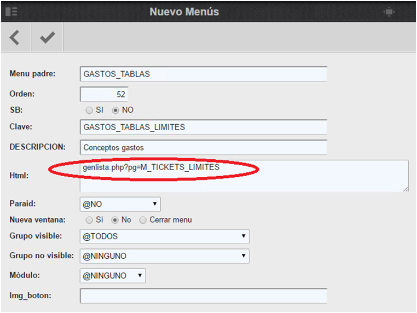The width and height of the screenshot is (417, 313).
Task: Choose Nueva ventana Si
Action: pos(89,220)
